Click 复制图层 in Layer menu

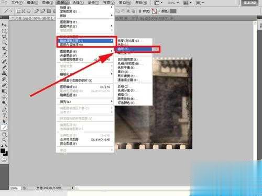(x=85, y=11)
